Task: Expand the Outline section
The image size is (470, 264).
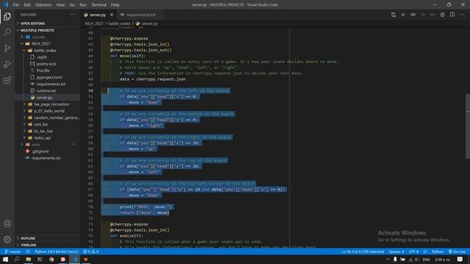Action: (x=48, y=238)
